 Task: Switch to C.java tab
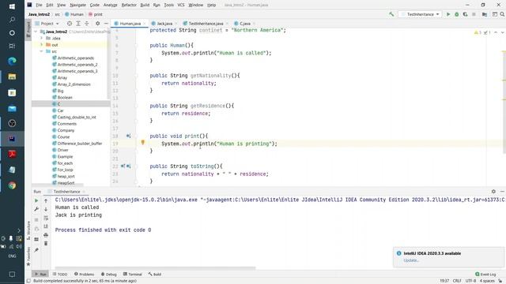(x=245, y=24)
